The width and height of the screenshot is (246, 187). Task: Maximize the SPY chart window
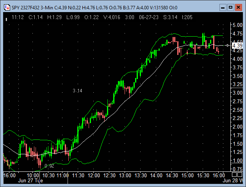[x=230, y=7]
